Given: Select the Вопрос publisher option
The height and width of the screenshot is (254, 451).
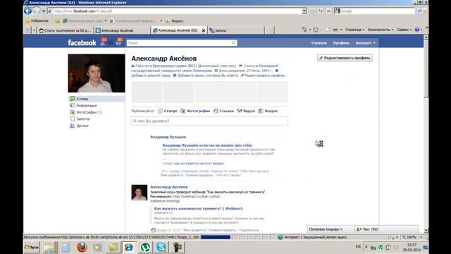Looking at the screenshot, I should 268,111.
